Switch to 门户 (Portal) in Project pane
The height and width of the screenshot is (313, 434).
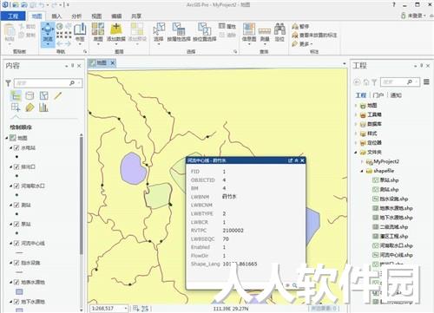(x=378, y=95)
